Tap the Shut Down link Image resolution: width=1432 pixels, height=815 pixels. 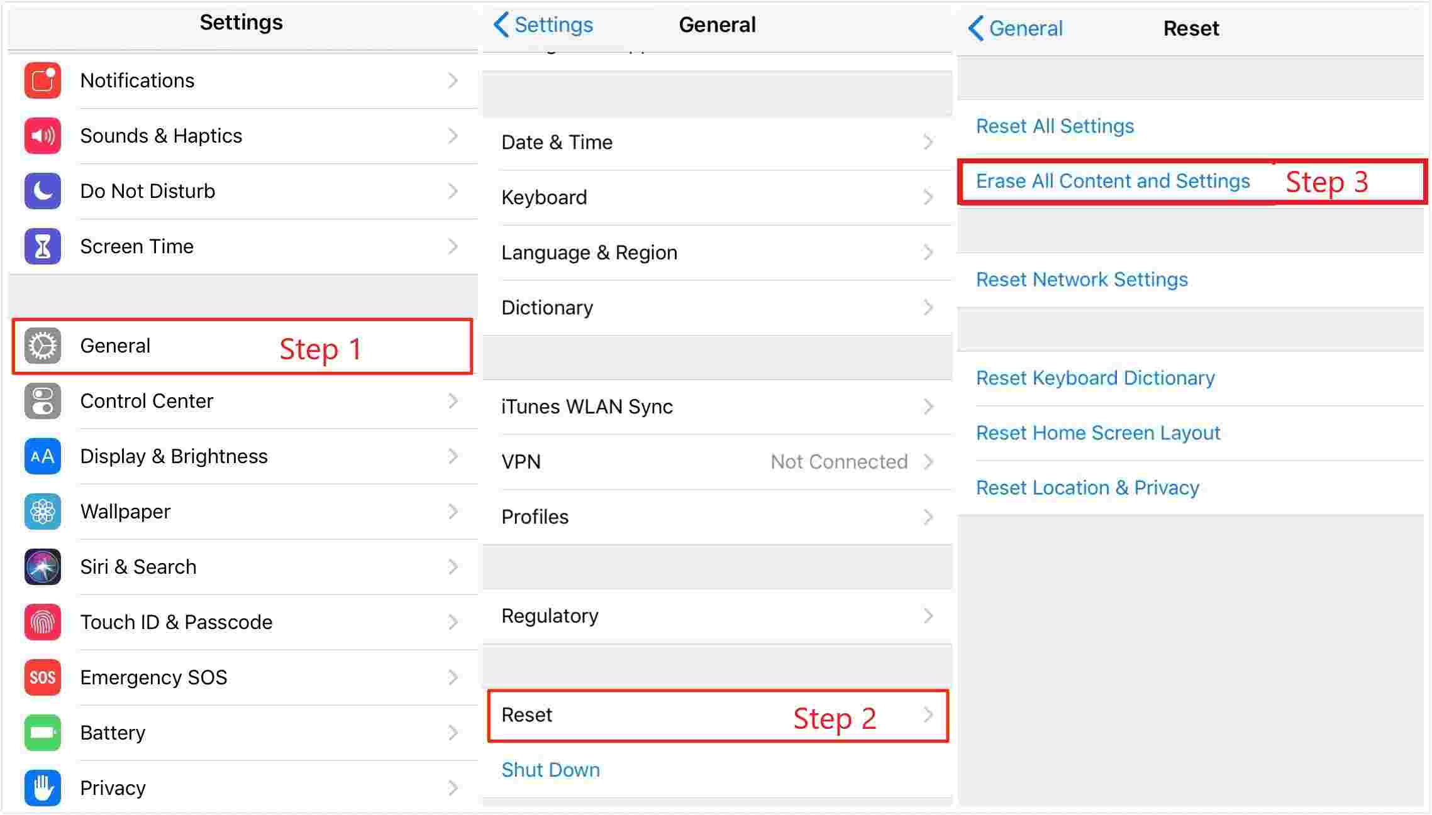550,770
